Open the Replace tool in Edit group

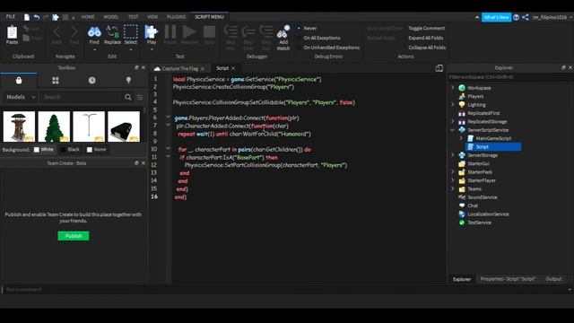click(x=112, y=32)
